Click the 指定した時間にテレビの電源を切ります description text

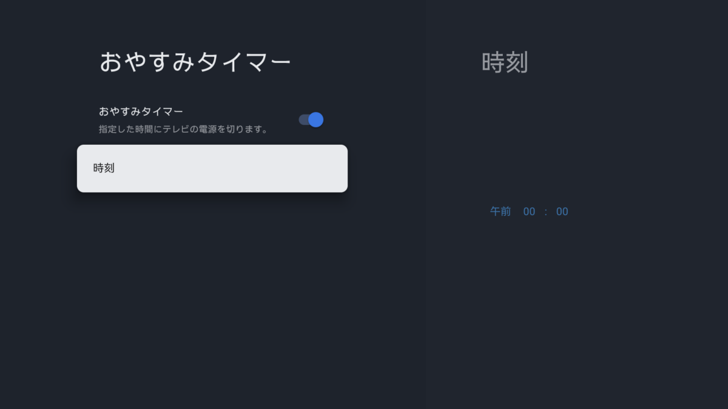183,129
